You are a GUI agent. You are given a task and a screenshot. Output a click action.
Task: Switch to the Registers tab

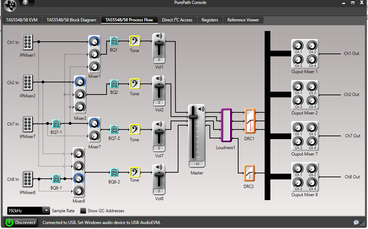[210, 20]
